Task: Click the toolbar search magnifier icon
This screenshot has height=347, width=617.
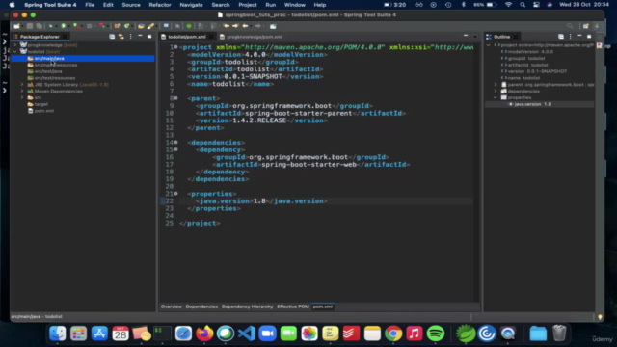Action: pos(570,26)
